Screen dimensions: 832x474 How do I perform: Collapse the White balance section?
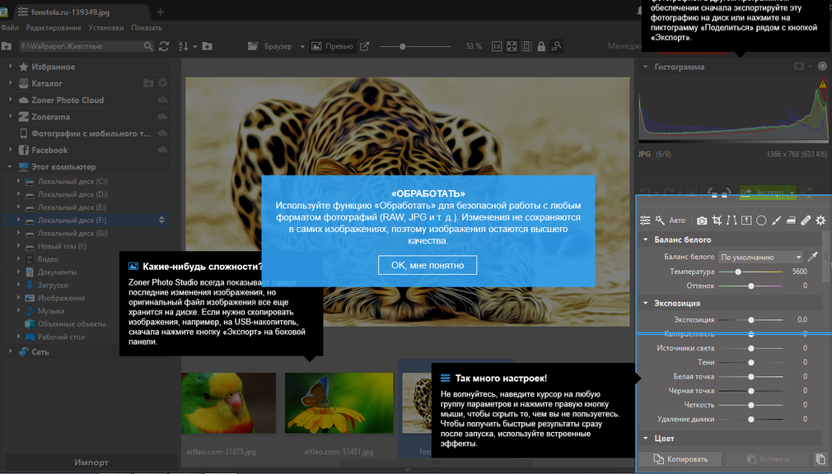[x=646, y=239]
